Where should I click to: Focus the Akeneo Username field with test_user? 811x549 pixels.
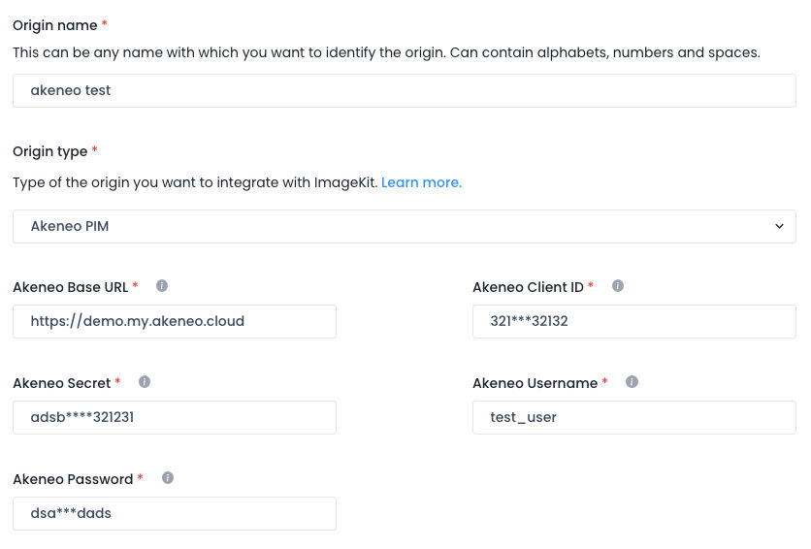point(634,417)
